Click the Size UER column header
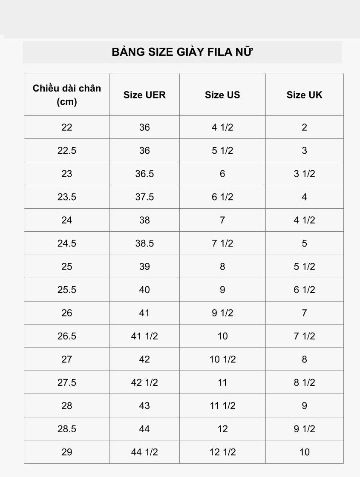 click(144, 95)
